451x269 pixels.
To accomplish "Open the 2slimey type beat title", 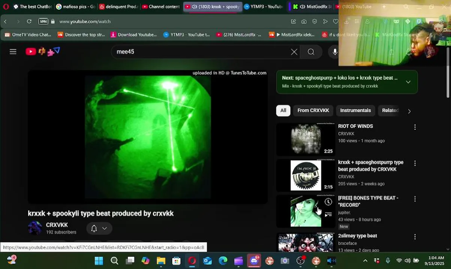I will click(x=357, y=236).
